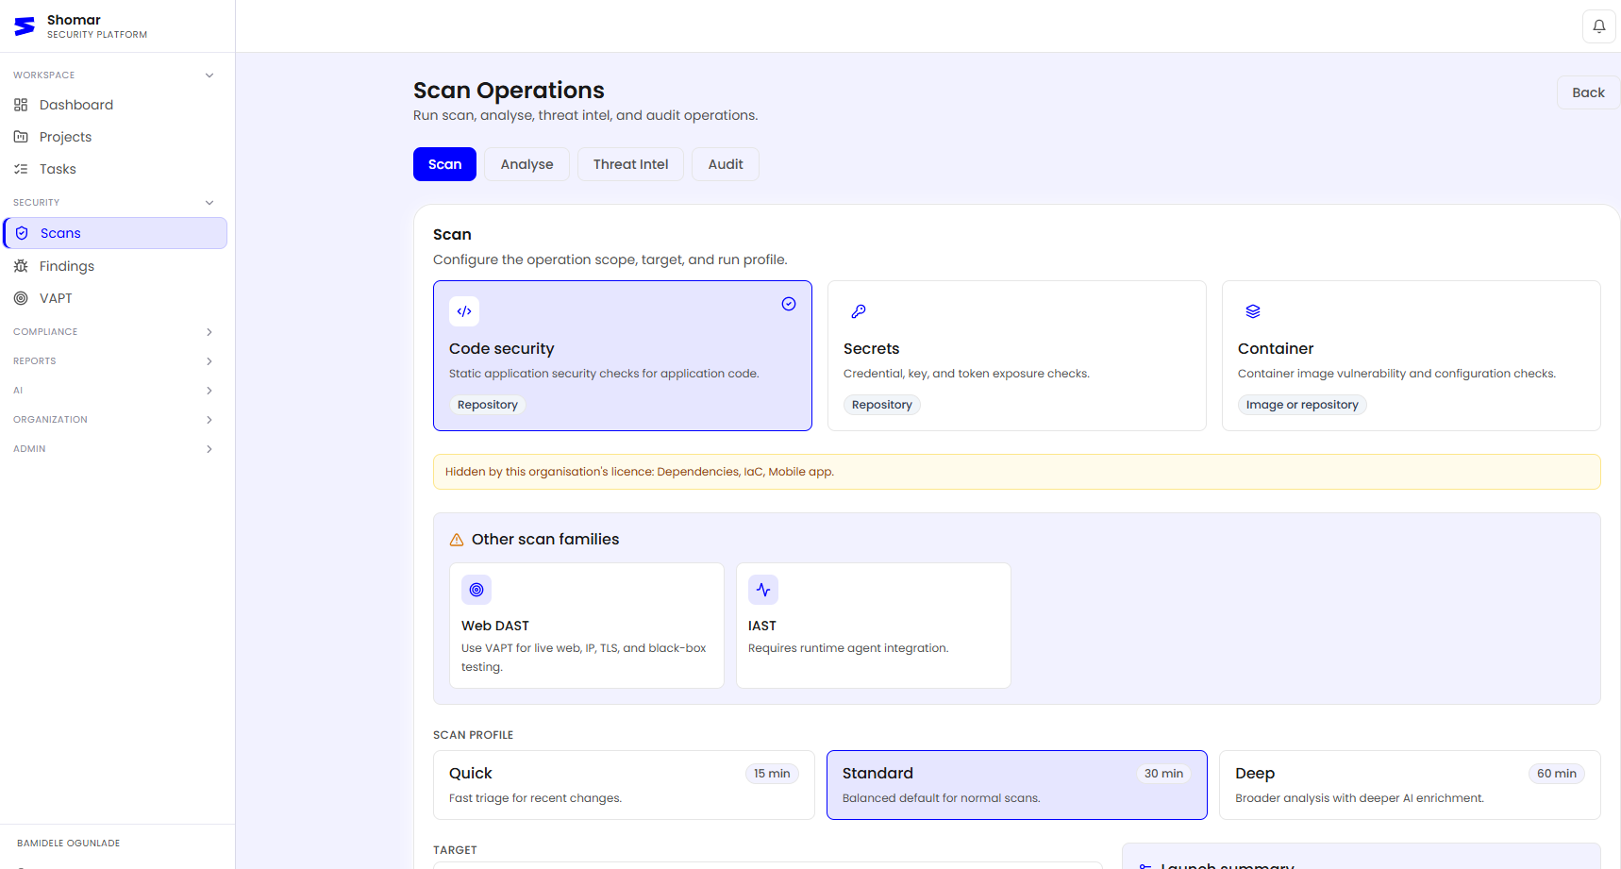Switch to the Audit tab

click(x=726, y=164)
